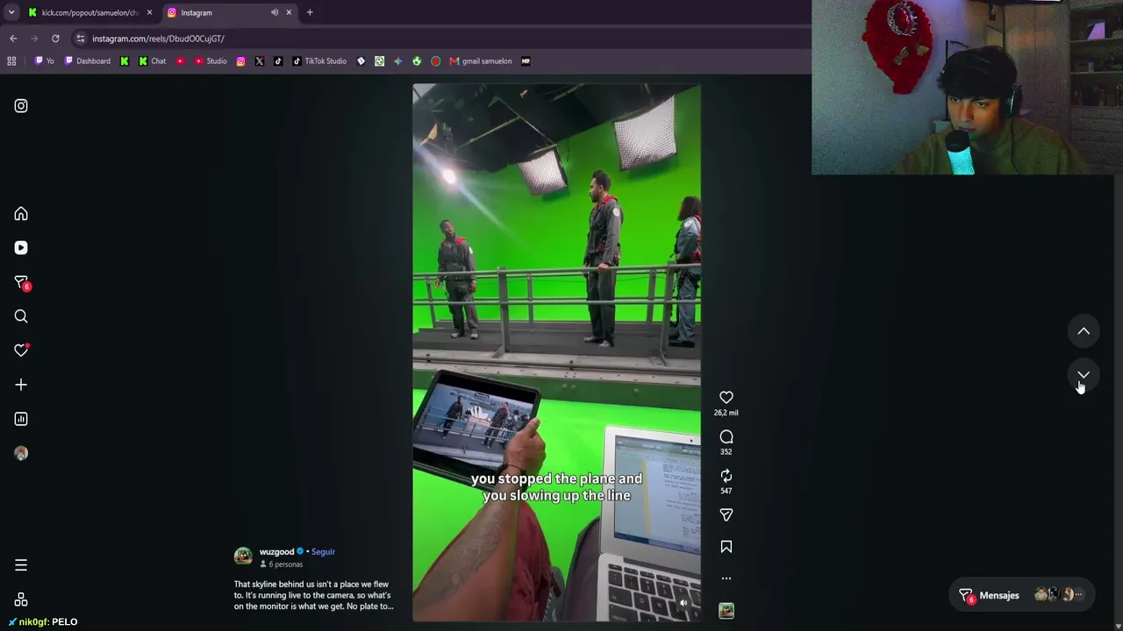The image size is (1123, 631).
Task: Open the Meta apps grid icon
Action: pyautogui.click(x=21, y=599)
